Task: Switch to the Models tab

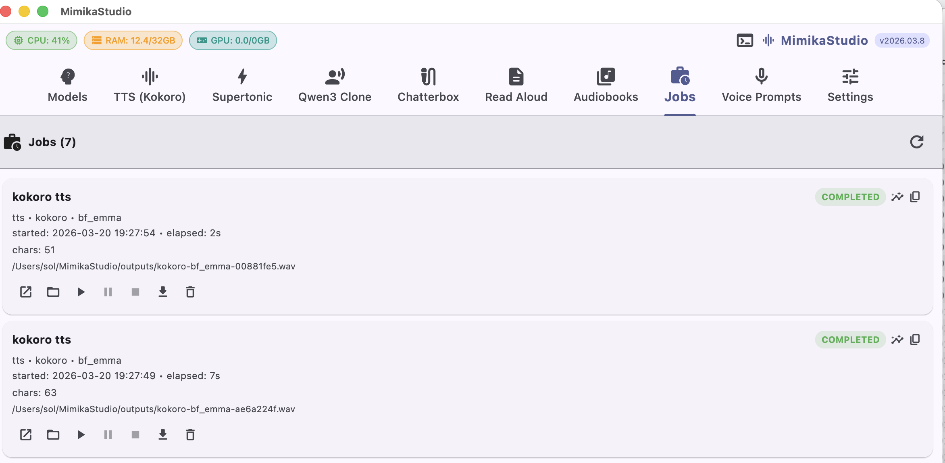Action: (x=67, y=85)
